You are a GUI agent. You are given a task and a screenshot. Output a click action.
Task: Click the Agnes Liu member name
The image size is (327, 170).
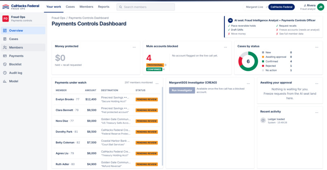[x=62, y=153]
